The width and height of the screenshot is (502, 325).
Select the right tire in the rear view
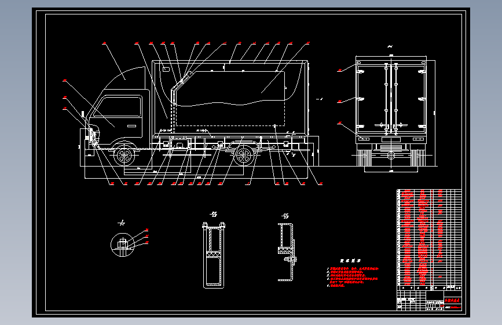(x=418, y=158)
